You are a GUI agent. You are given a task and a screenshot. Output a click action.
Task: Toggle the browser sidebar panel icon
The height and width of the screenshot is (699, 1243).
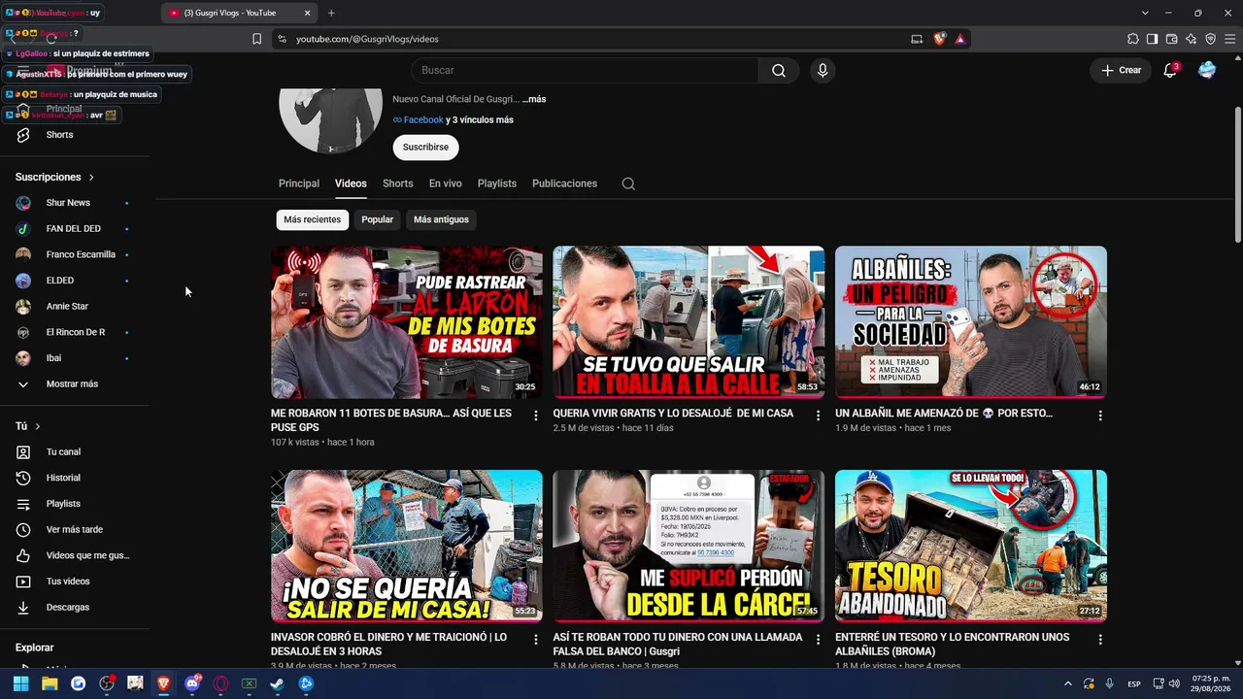click(x=1153, y=39)
